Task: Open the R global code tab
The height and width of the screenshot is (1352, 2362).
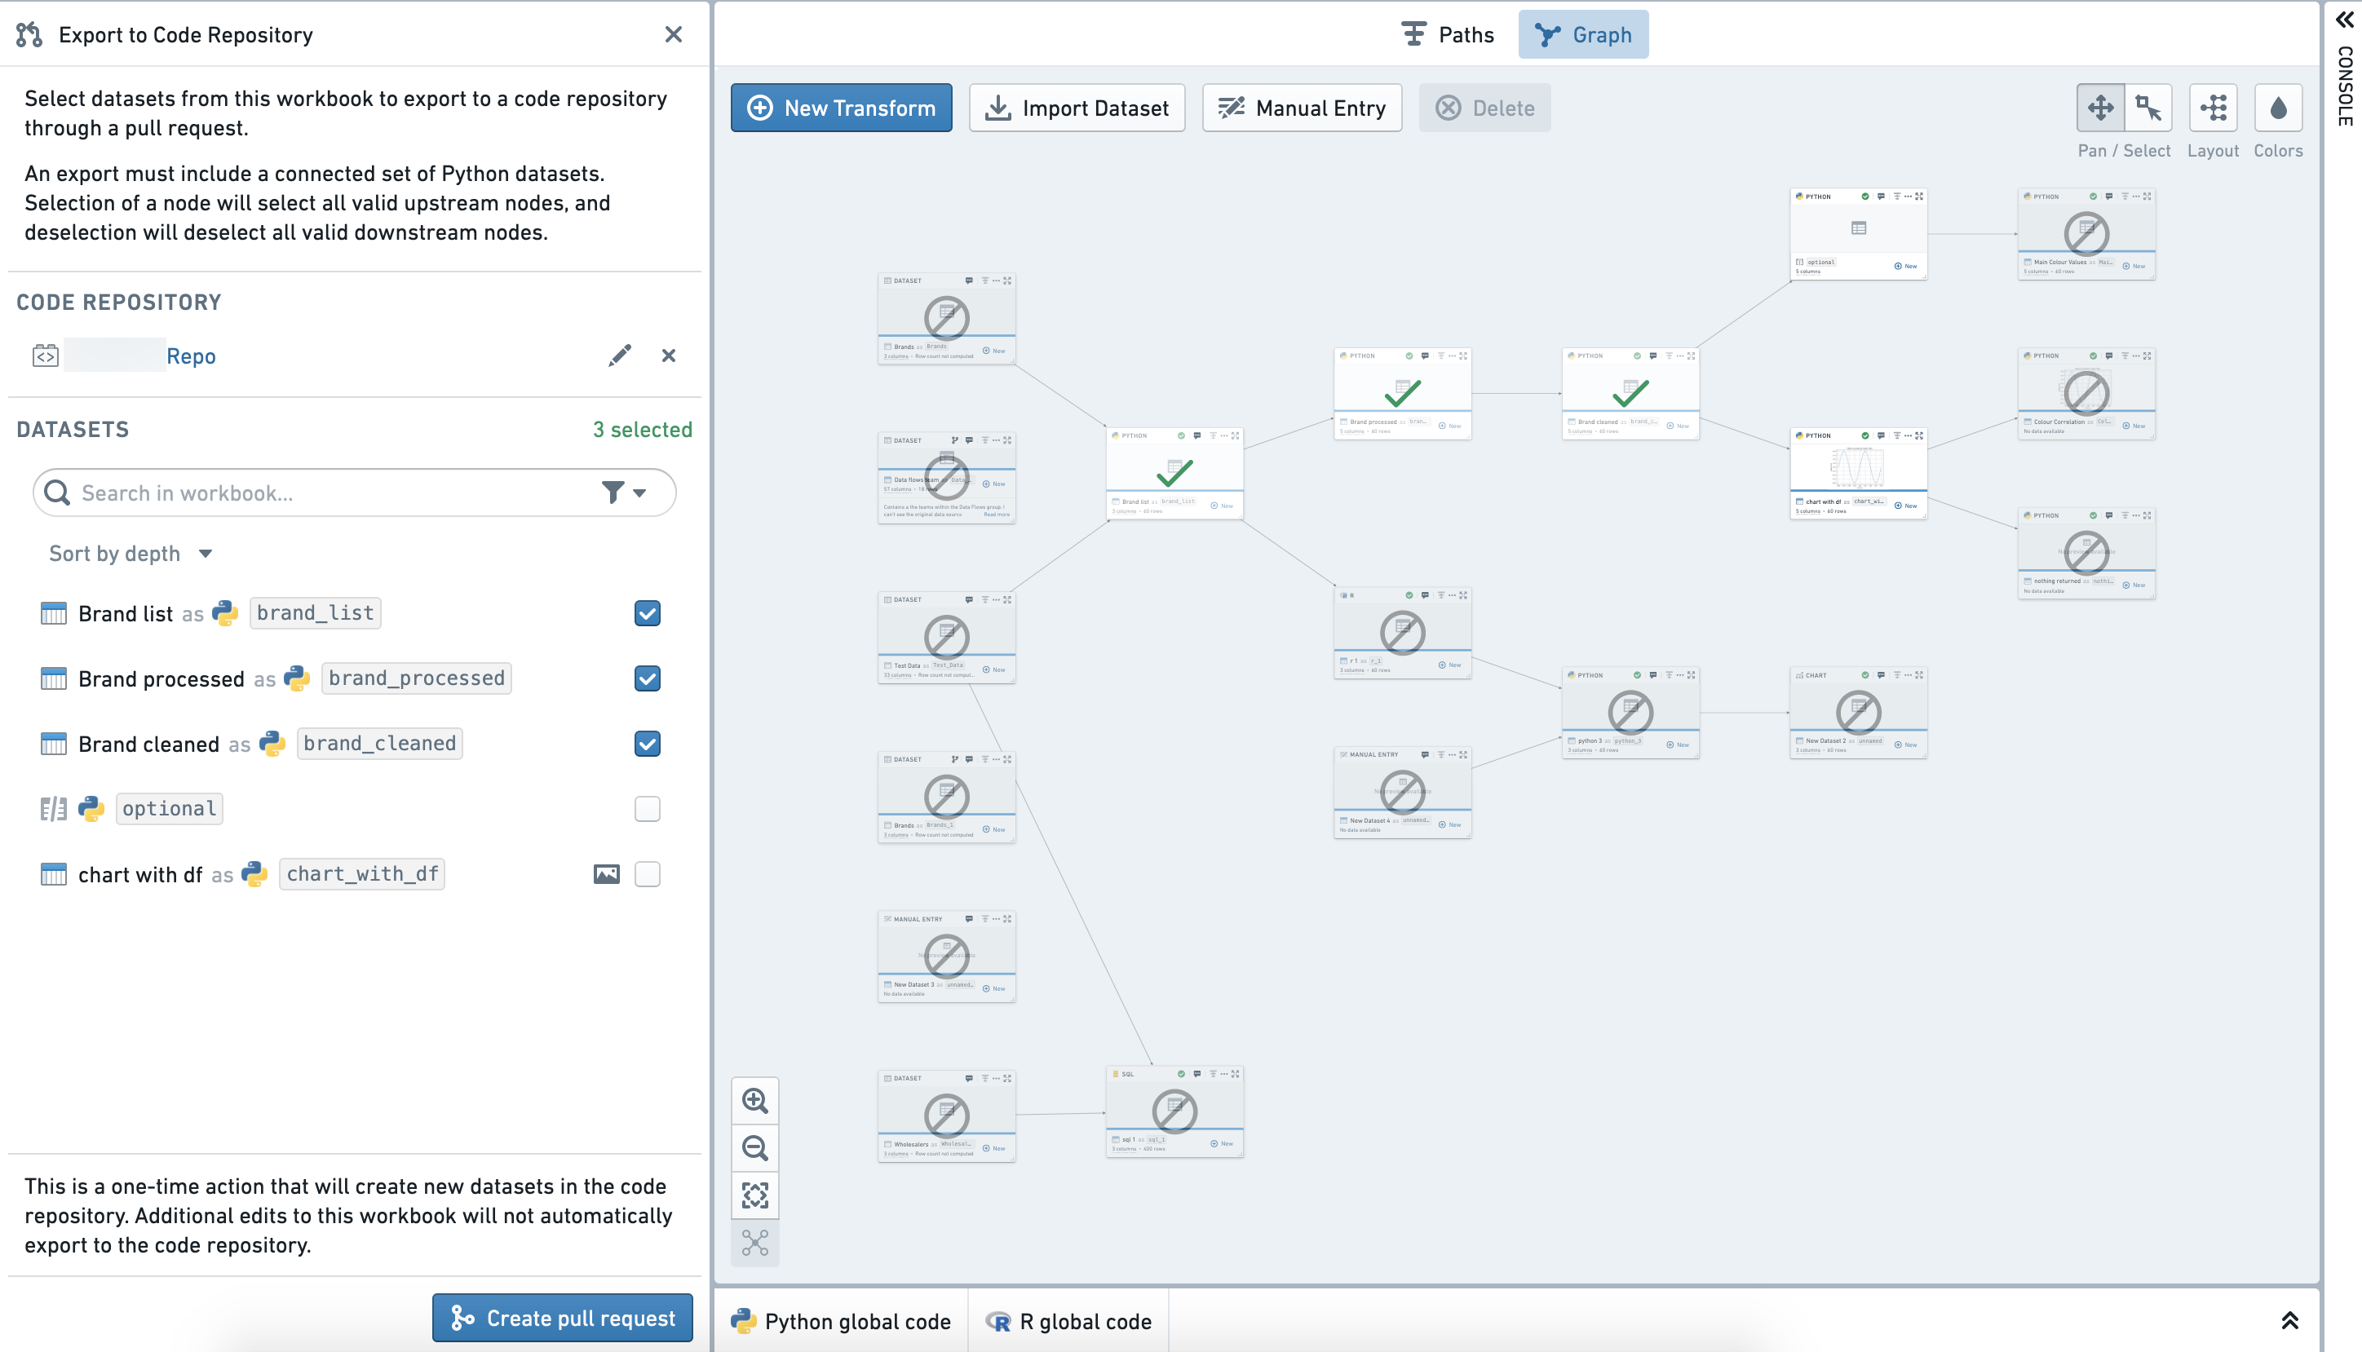Action: click(1068, 1320)
